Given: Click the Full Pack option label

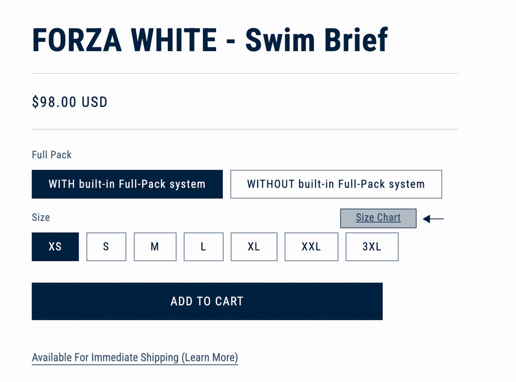Looking at the screenshot, I should pos(52,155).
